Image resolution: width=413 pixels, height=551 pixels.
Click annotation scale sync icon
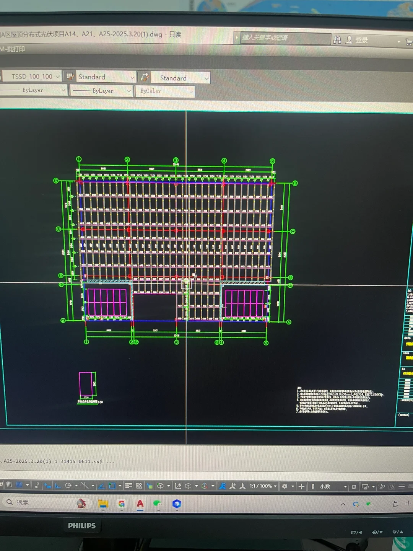pyautogui.click(x=242, y=486)
